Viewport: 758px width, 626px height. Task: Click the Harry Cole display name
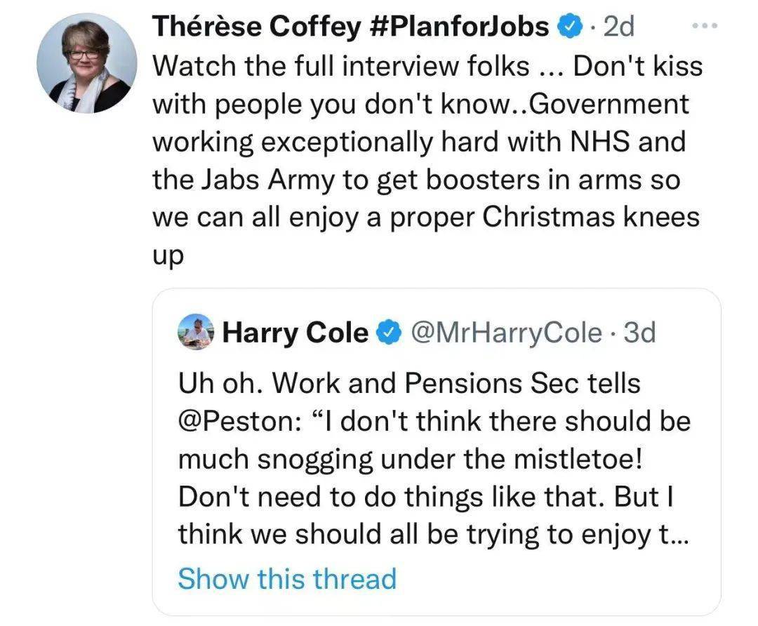pos(295,333)
